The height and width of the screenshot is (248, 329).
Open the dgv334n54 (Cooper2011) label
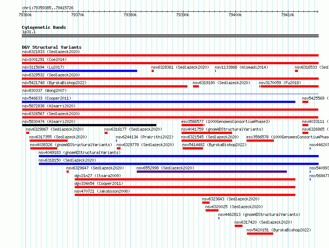(99, 183)
